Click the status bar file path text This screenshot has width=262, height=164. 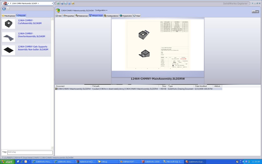coord(38,157)
